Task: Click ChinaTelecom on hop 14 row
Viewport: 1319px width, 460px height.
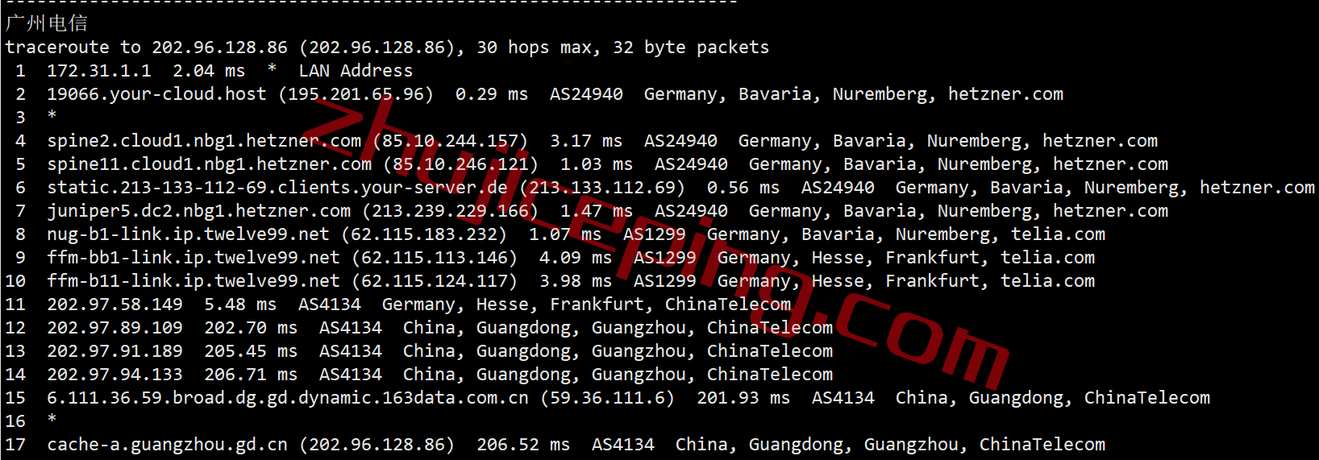Action: point(770,375)
